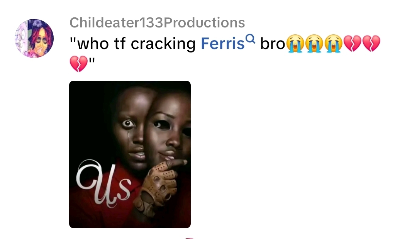Click the last broken heart on top line

click(371, 44)
